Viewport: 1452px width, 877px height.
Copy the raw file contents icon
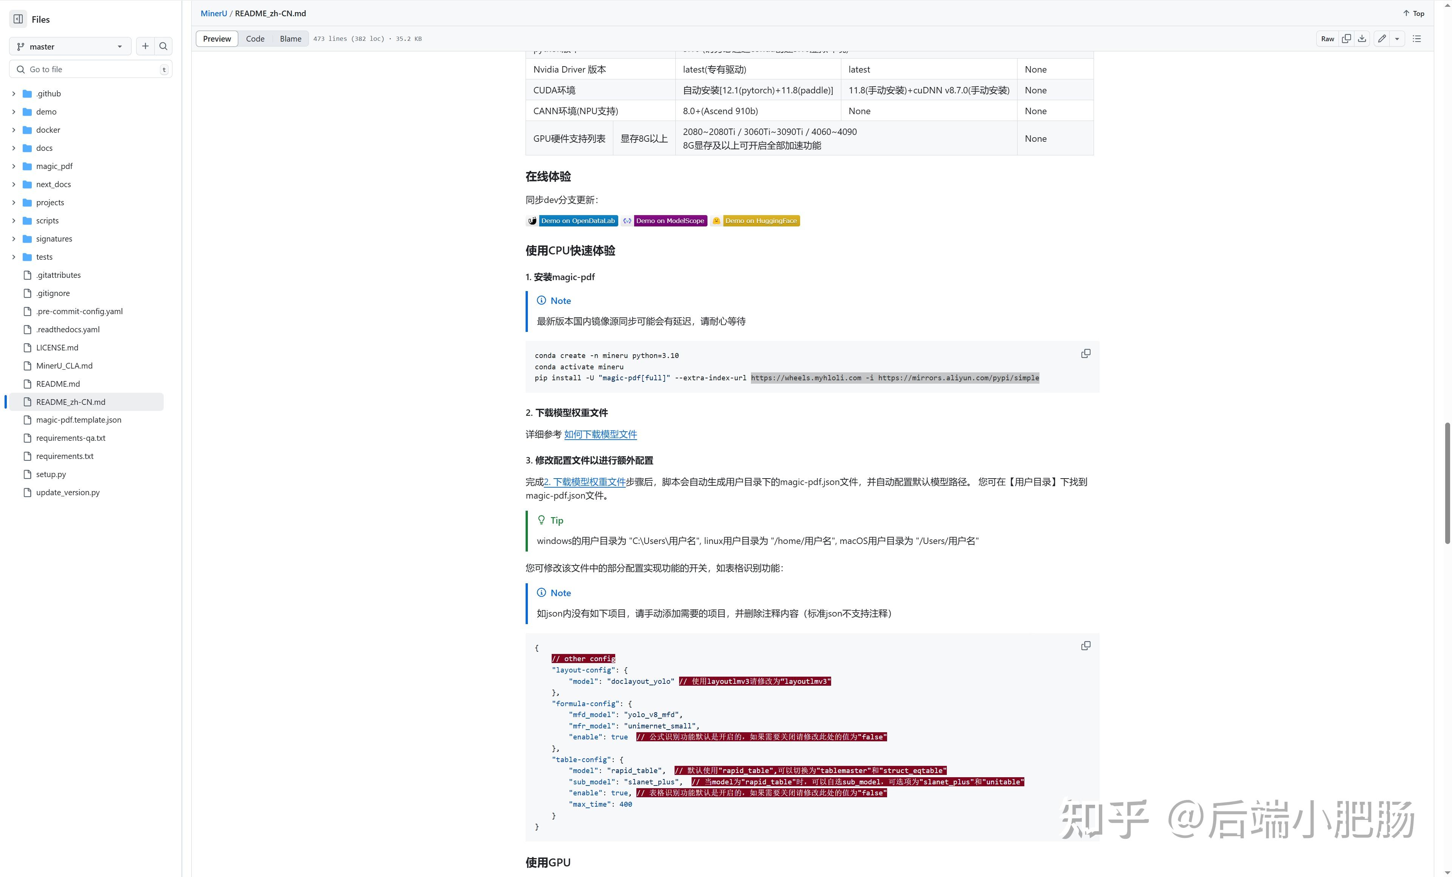tap(1347, 38)
